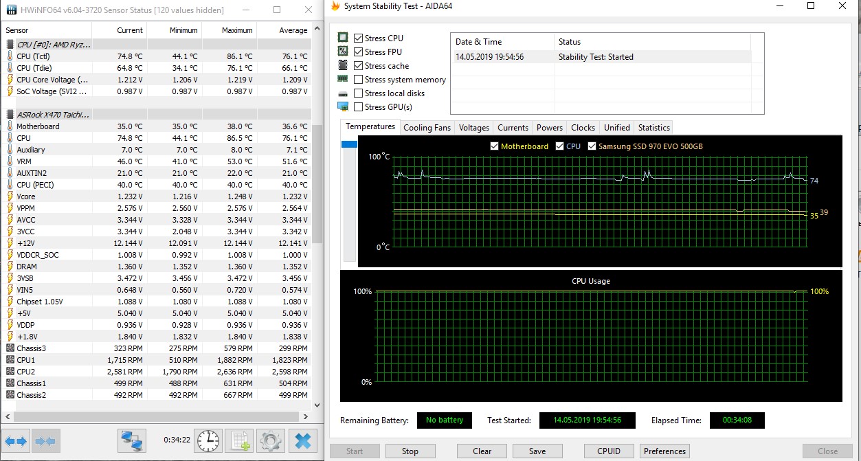Open Powers tab
Screen dimensions: 861x461
(x=550, y=128)
